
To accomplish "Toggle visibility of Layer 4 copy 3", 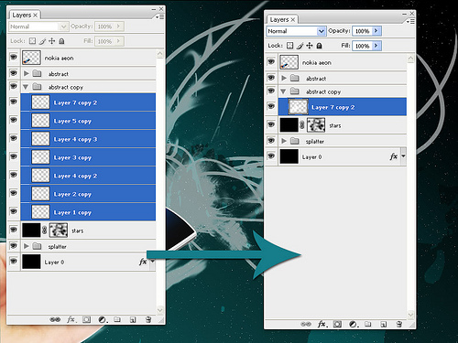I will pos(14,138).
